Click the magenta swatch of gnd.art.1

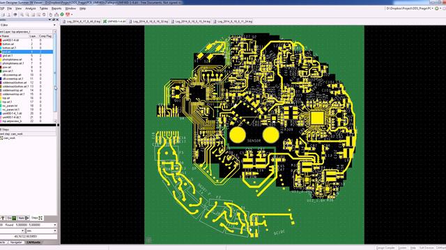1,56
